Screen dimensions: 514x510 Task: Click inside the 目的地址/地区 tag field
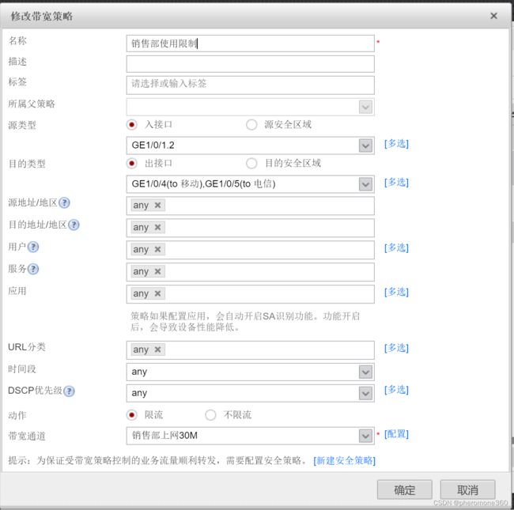click(251, 228)
